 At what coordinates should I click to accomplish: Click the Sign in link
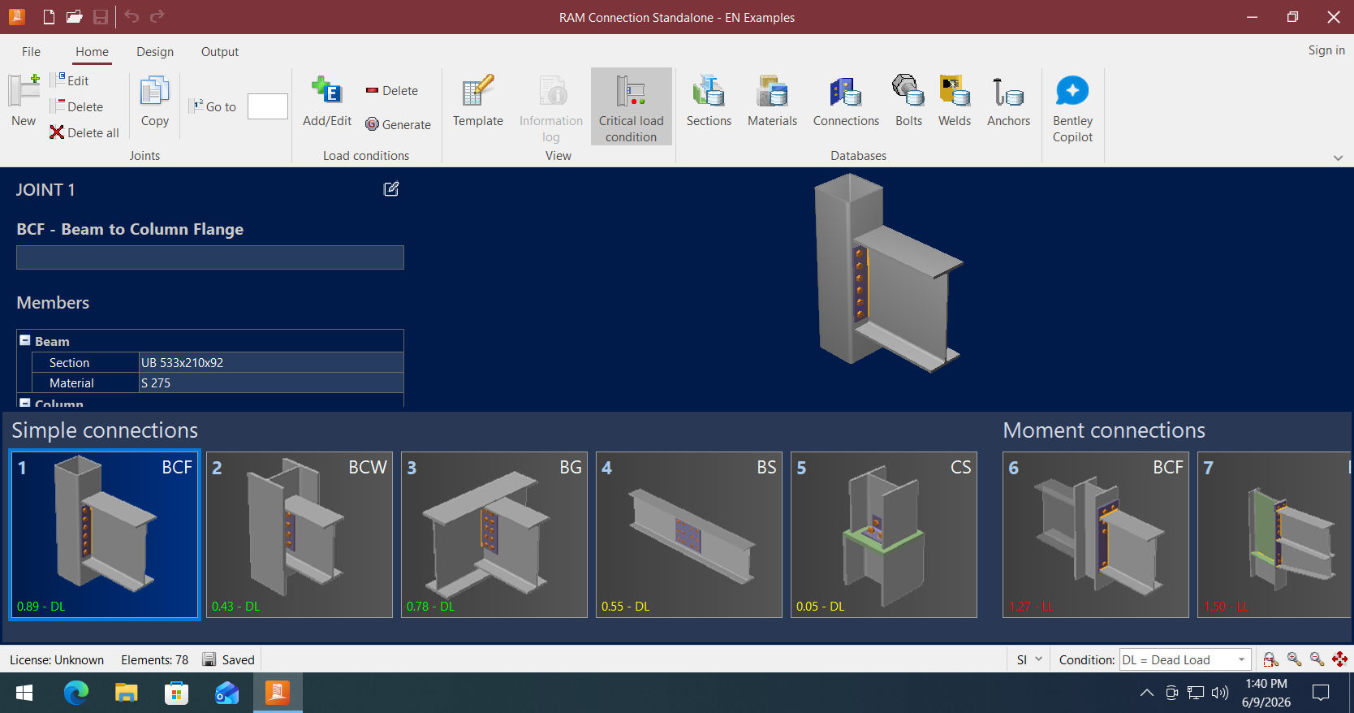coord(1326,50)
